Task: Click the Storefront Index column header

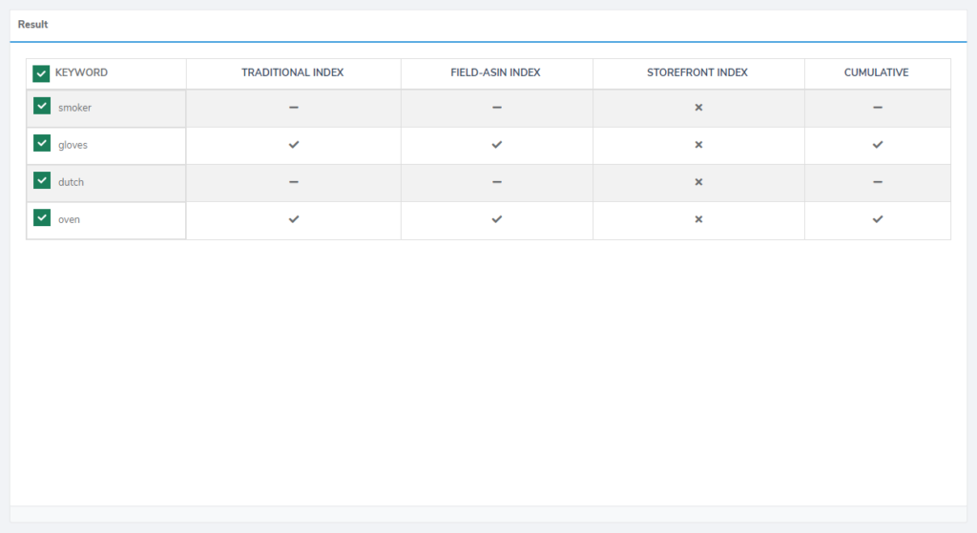Action: 698,72
